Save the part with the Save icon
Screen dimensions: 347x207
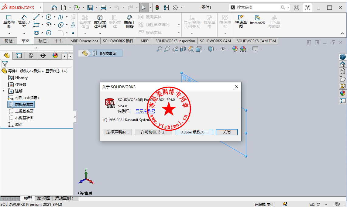point(90,8)
